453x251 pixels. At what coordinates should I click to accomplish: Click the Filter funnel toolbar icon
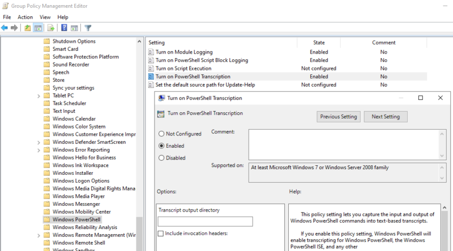(88, 28)
